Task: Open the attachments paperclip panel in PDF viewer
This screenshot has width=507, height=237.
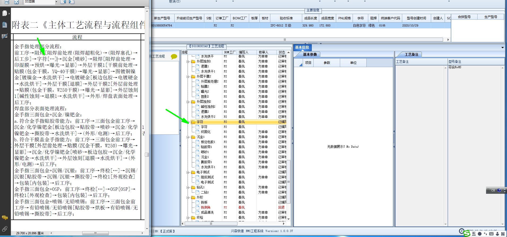Action: 5,229
